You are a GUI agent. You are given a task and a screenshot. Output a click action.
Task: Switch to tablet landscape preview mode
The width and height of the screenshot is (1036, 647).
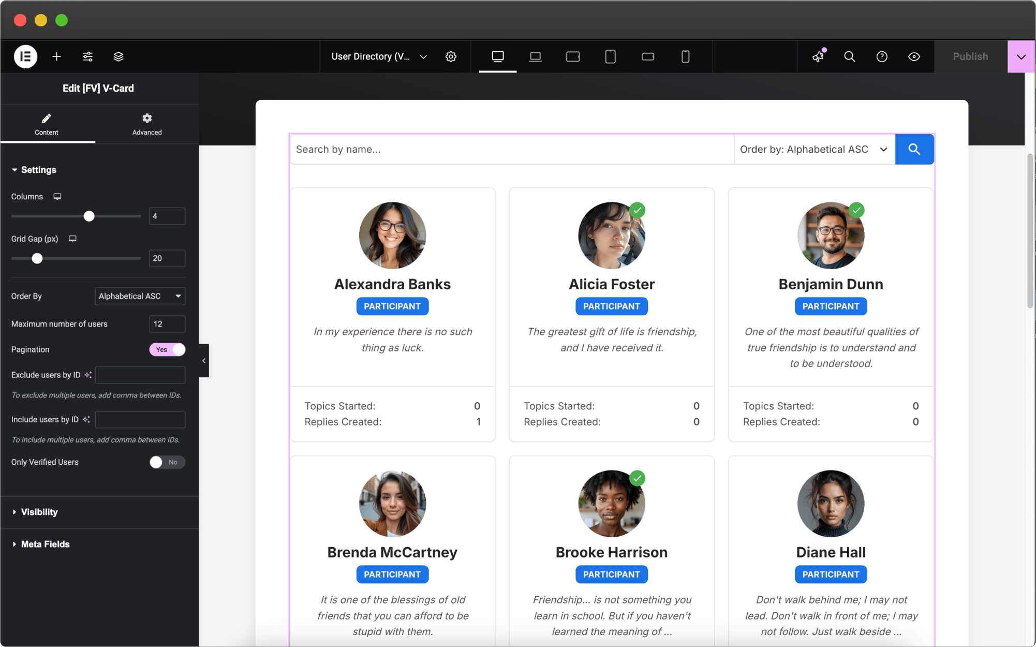(573, 56)
